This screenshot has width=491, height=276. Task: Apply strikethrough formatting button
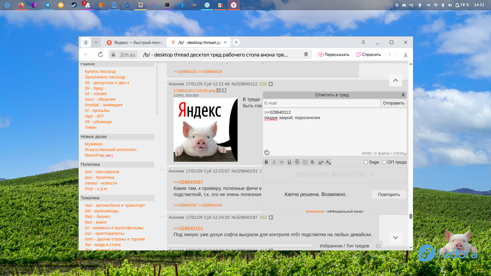[312, 162]
